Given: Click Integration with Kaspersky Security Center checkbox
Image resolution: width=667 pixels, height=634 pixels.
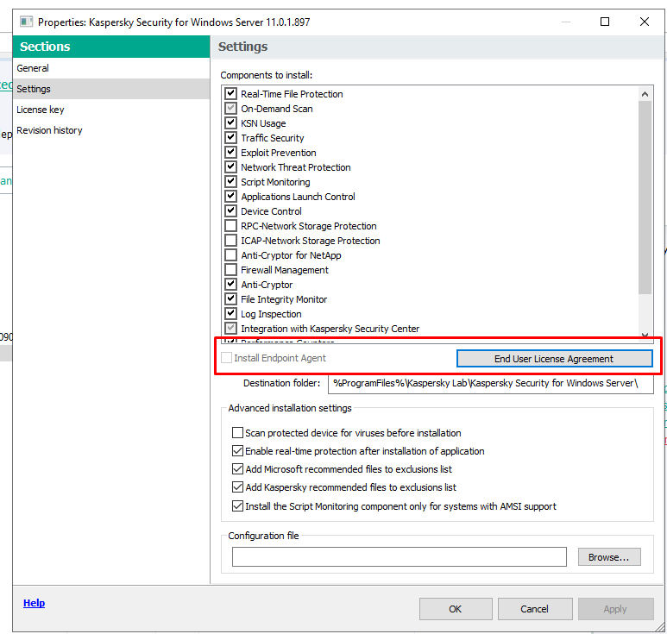Looking at the screenshot, I should (x=230, y=329).
